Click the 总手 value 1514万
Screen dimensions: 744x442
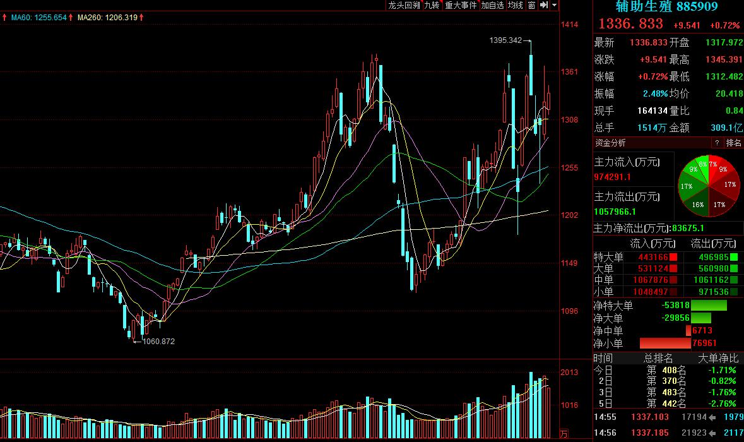pos(652,128)
